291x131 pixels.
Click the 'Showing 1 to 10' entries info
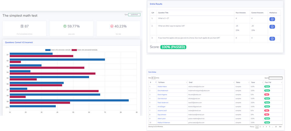pyautogui.click(x=156, y=126)
